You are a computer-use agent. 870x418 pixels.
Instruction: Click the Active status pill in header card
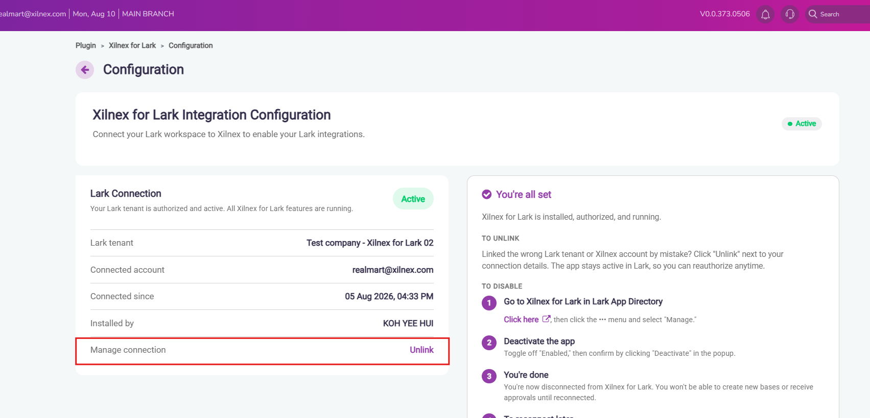coord(802,124)
